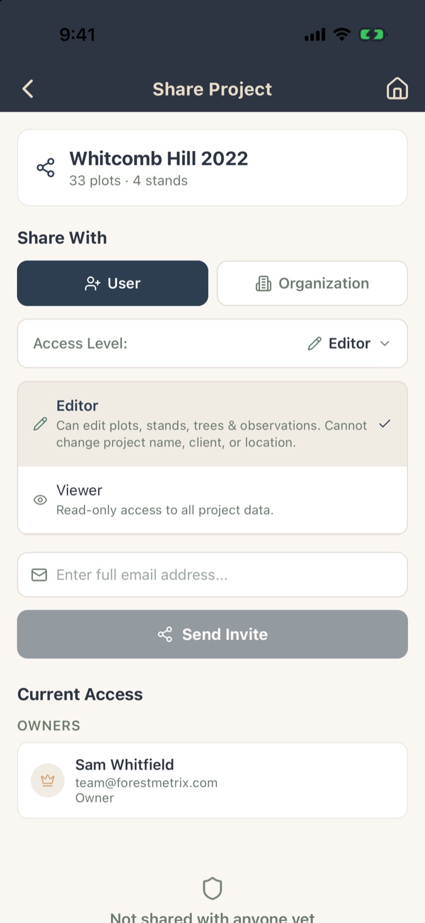
Task: Tap the share icon on Send Invite
Action: [x=165, y=634]
